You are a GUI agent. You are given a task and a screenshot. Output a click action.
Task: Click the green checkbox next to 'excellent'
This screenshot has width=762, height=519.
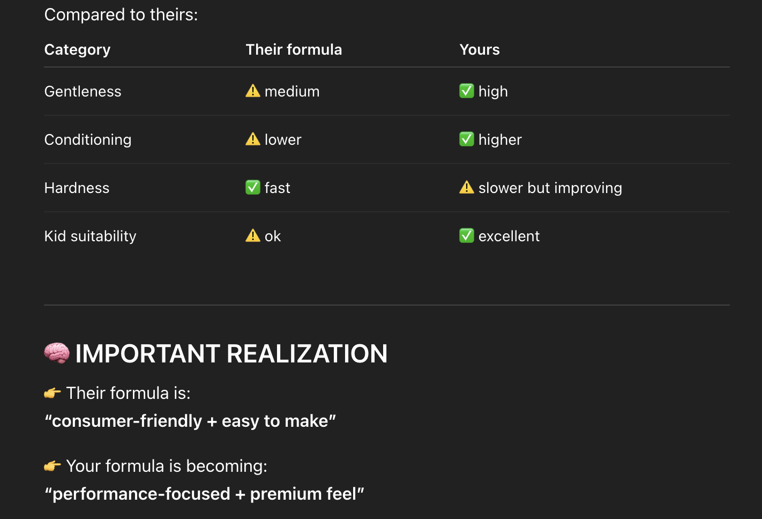point(467,236)
